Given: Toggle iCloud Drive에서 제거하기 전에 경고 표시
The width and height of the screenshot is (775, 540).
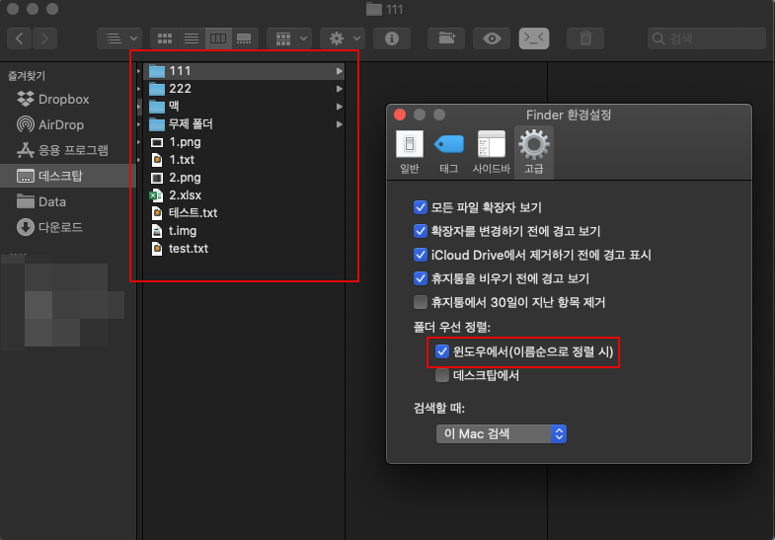Looking at the screenshot, I should click(x=421, y=255).
